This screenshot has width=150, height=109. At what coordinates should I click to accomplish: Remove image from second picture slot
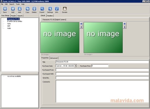pyautogui.click(x=125, y=27)
